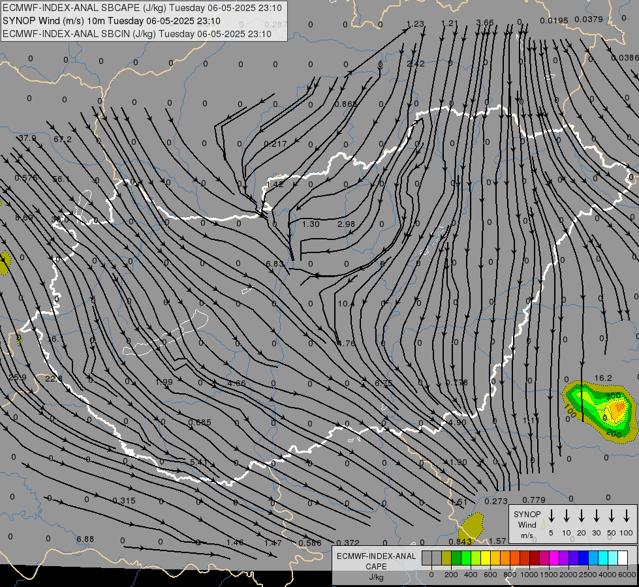Click the 100 m/s wind arrow in legend
This screenshot has width=639, height=587.
[x=627, y=516]
